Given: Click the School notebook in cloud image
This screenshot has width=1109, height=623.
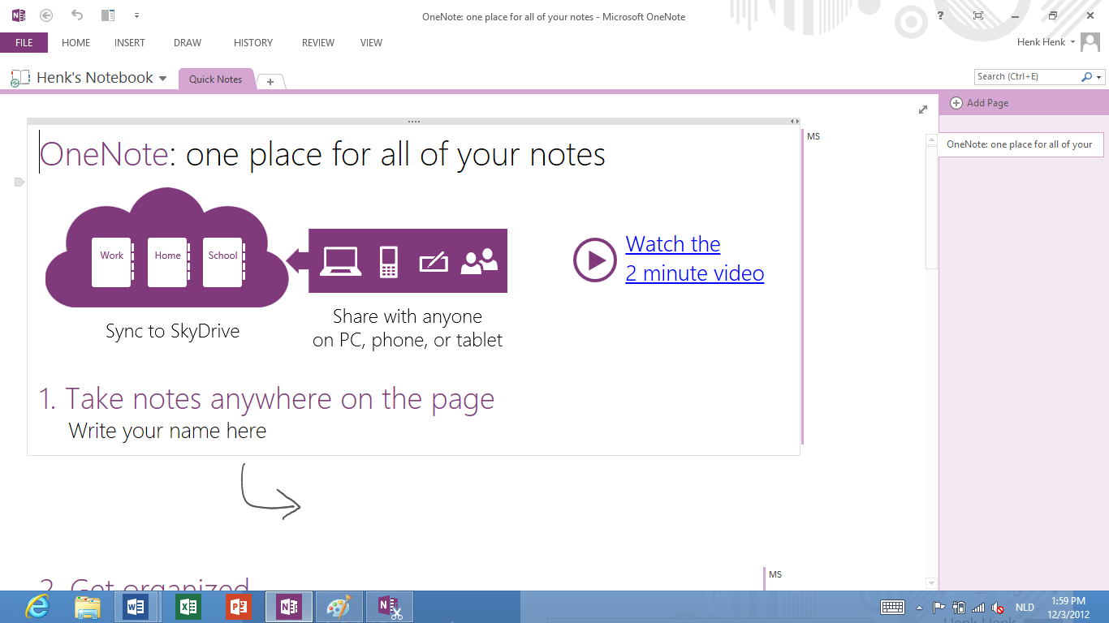Looking at the screenshot, I should 223,261.
